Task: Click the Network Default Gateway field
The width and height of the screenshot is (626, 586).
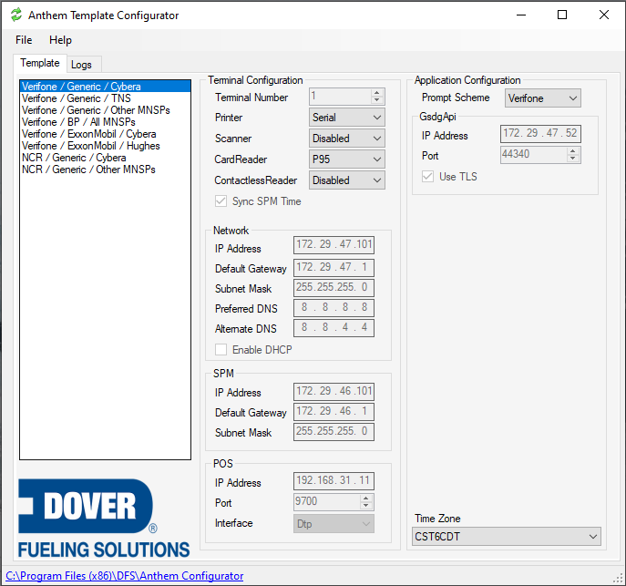Action: click(334, 267)
